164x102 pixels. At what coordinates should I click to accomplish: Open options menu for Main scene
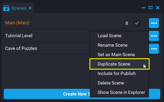154,23
